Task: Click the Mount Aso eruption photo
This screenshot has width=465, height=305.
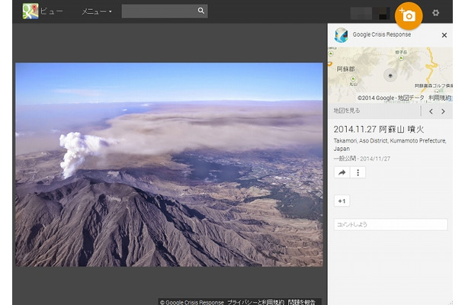Action: point(168,164)
